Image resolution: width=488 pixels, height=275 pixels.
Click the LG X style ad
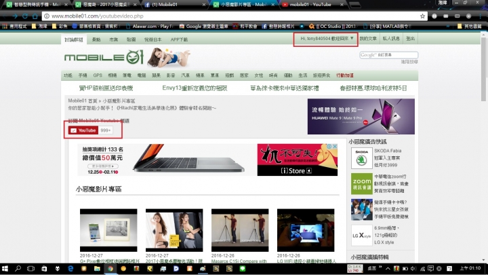coord(361,236)
